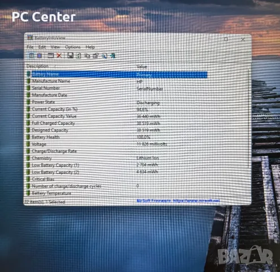The image size is (280, 272).
Task: Click the status bar item count text
Action: point(45,202)
